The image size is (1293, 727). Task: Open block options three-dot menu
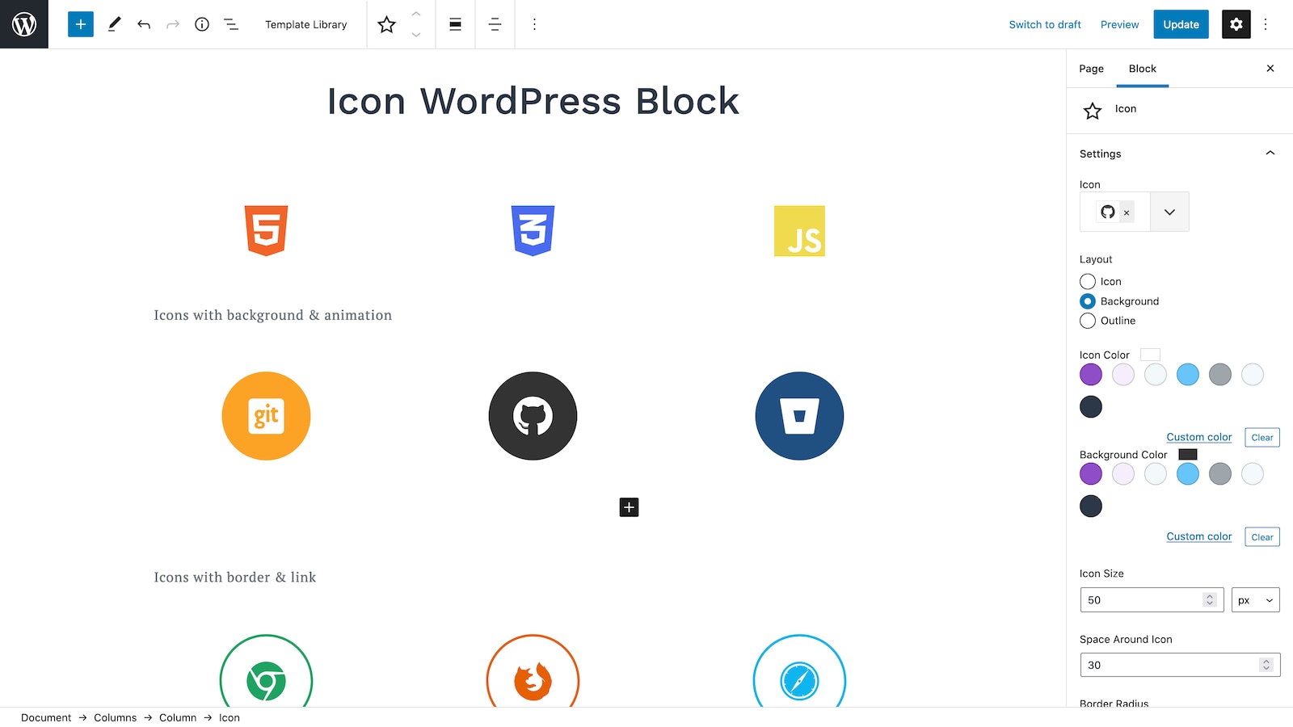pos(534,24)
